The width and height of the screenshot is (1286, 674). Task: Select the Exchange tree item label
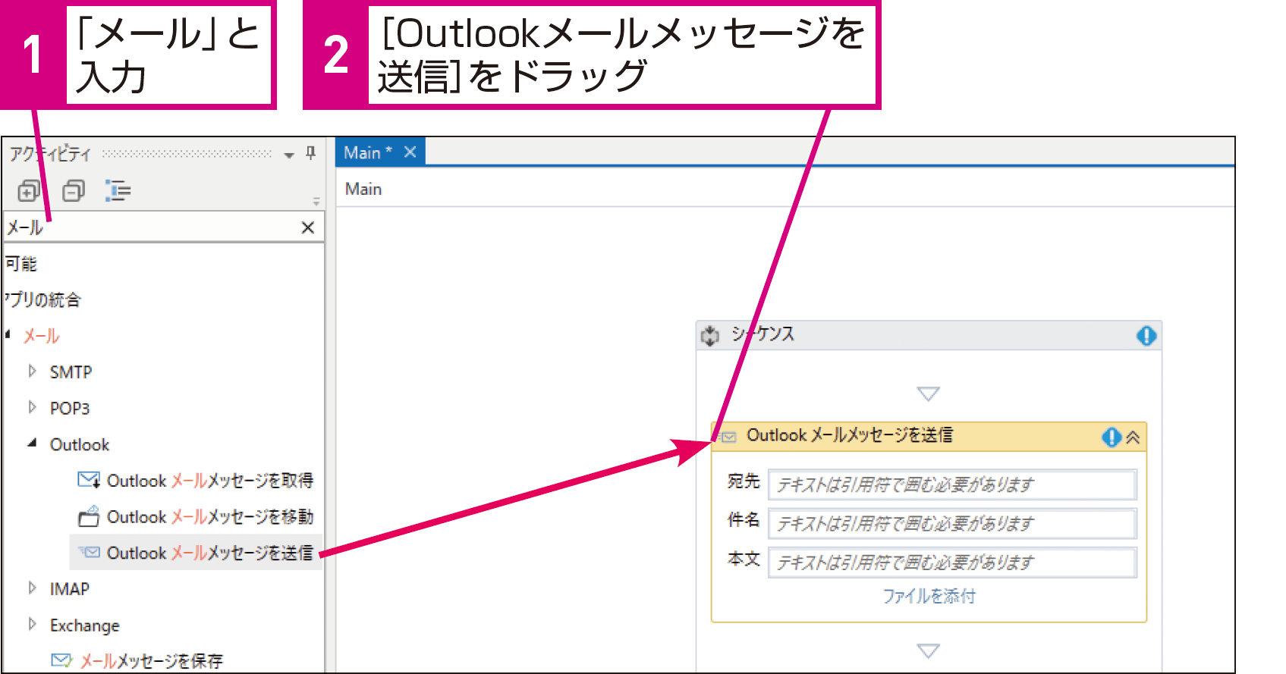pyautogui.click(x=85, y=625)
